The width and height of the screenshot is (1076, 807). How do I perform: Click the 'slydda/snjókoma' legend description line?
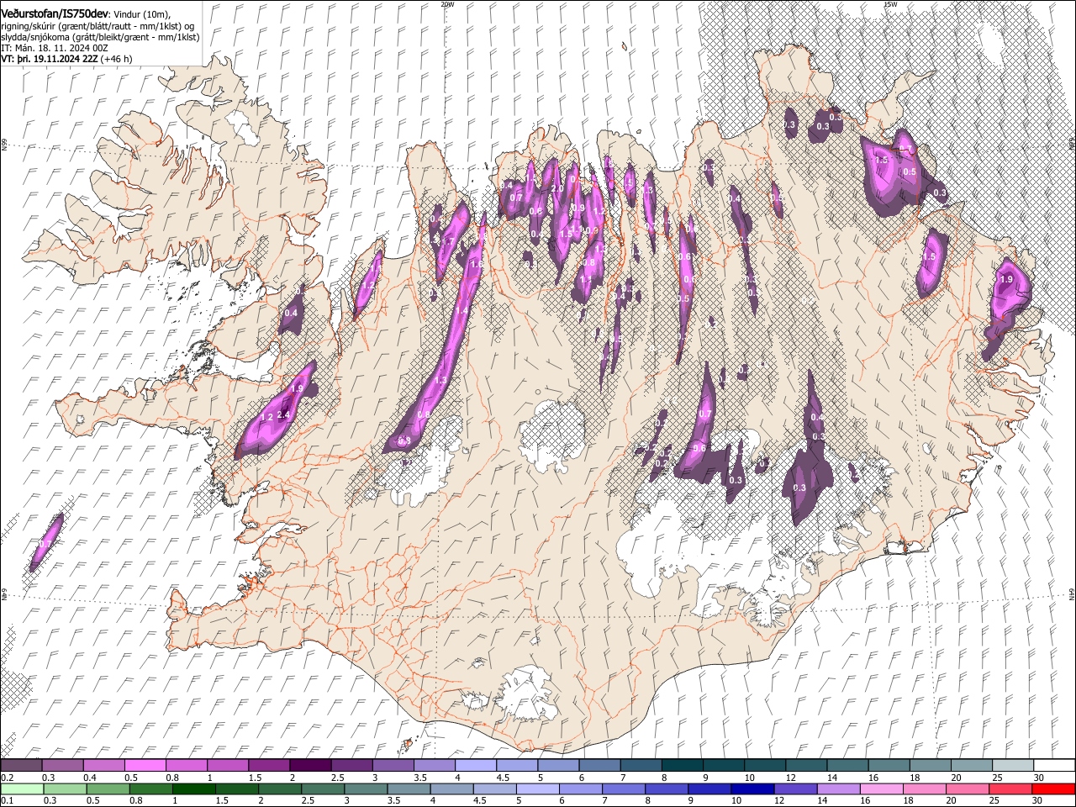pyautogui.click(x=100, y=37)
